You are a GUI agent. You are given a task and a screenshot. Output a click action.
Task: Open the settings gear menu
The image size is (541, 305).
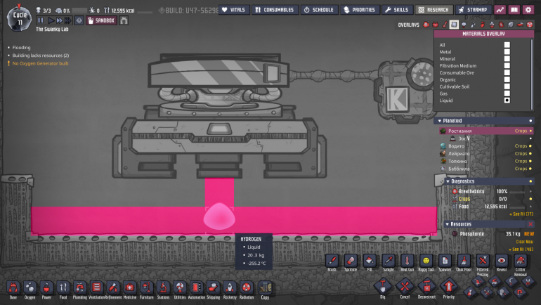[528, 10]
